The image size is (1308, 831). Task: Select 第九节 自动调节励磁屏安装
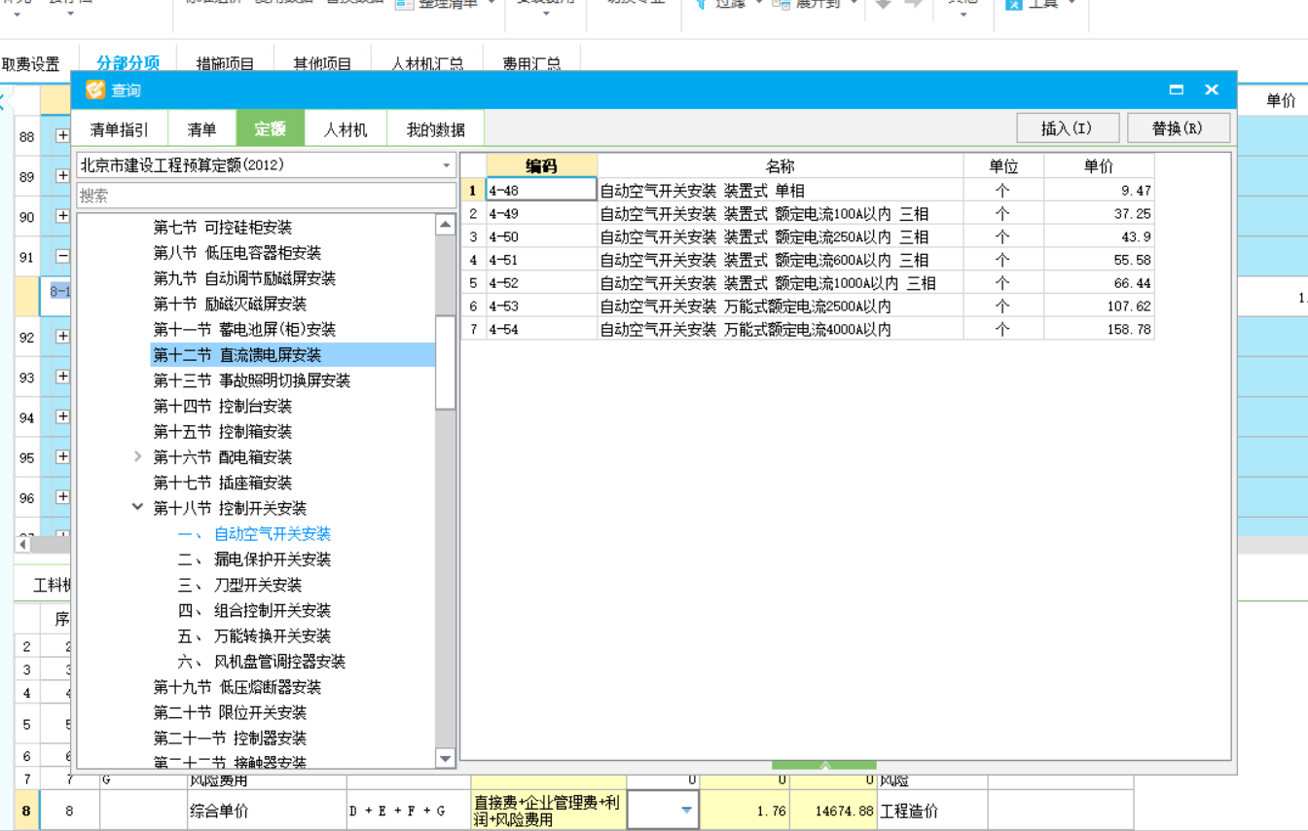click(x=244, y=278)
